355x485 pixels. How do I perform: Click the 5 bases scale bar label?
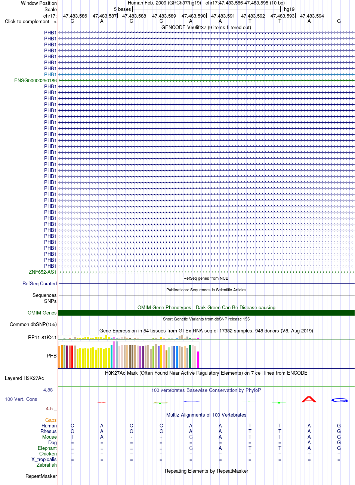(x=123, y=9)
